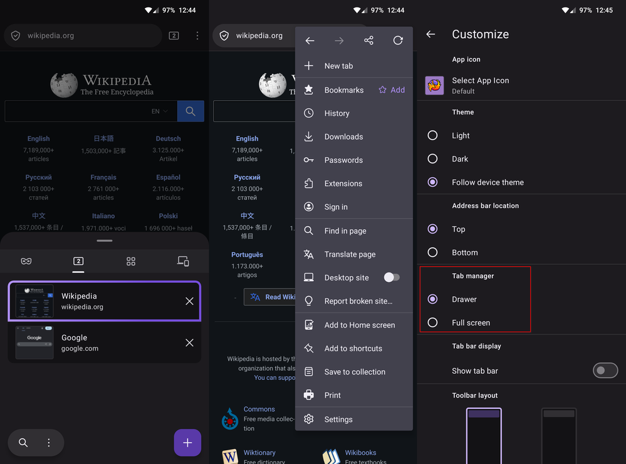Click forward arrow in browser menu

[339, 40]
